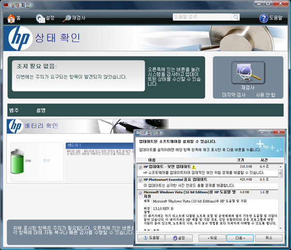Click size value 4.8 MB

244,192
